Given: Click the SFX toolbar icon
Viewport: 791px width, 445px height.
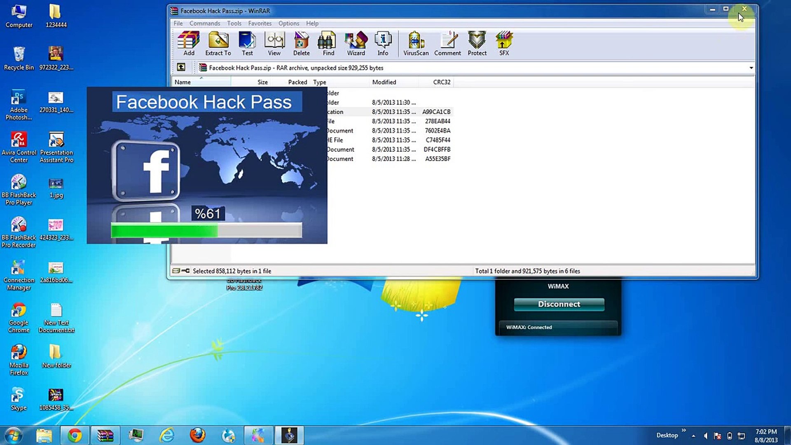Looking at the screenshot, I should point(504,43).
